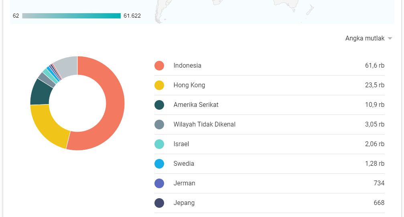The image size is (404, 217).
Task: Click the orange Indonesia legend circle
Action: [159, 66]
